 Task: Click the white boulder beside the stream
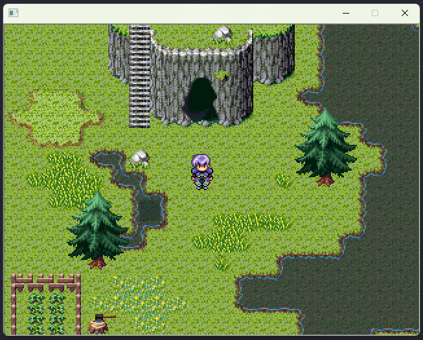point(139,158)
